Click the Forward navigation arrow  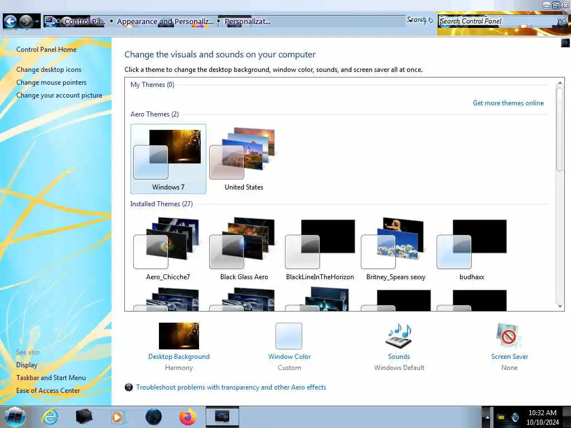pos(26,22)
